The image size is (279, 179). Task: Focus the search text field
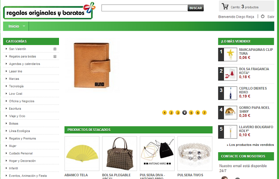[x=144, y=8]
